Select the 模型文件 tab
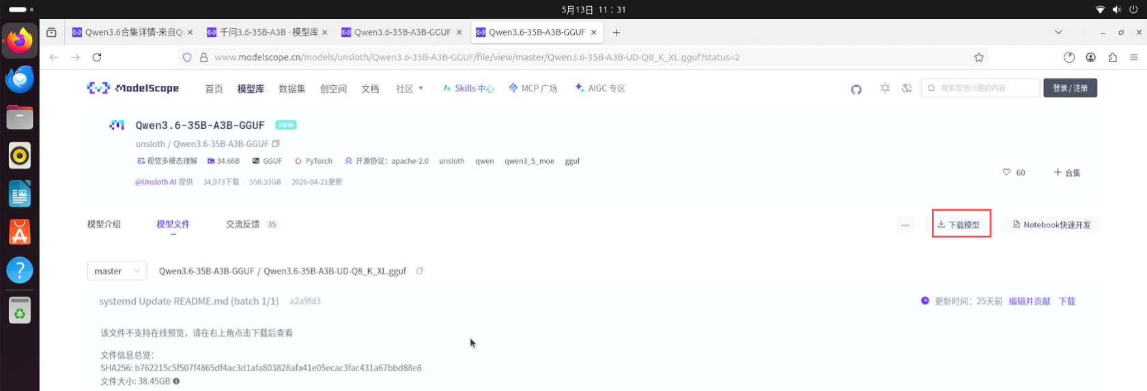This screenshot has width=1147, height=391. [x=173, y=224]
